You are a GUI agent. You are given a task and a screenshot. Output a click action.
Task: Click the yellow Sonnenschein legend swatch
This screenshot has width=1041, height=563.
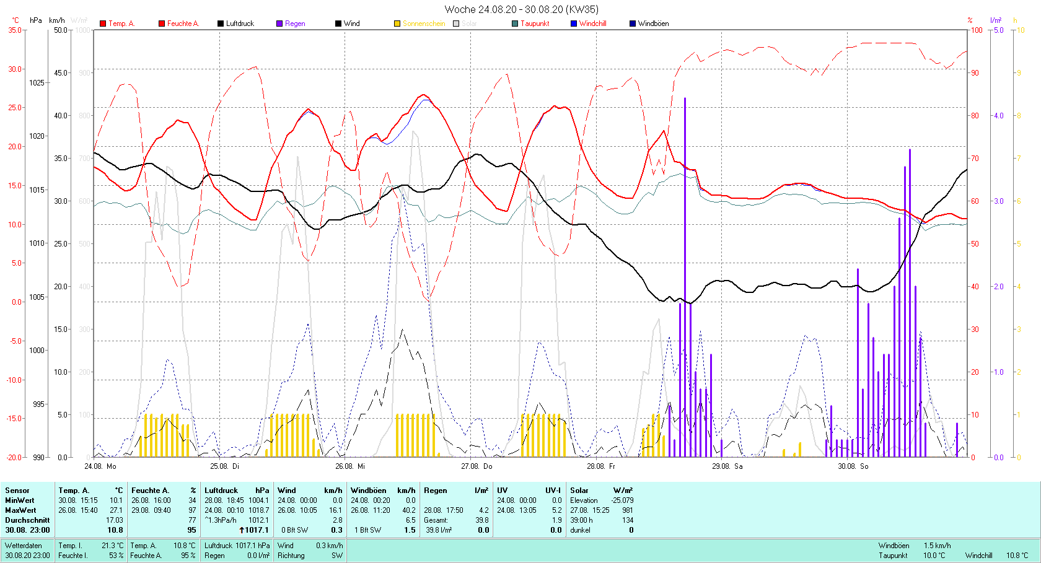[x=397, y=24]
